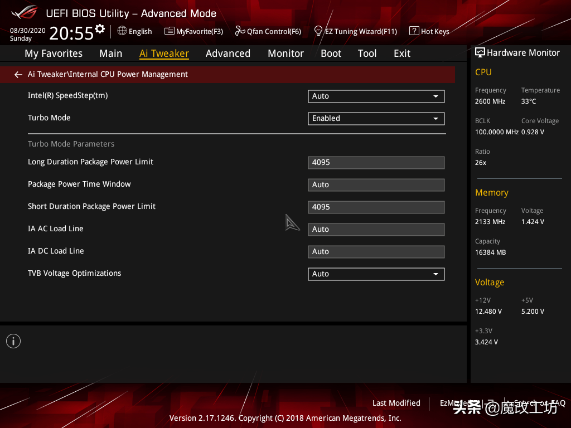
Task: Click Memory capacity value 16384 MB
Action: click(491, 252)
